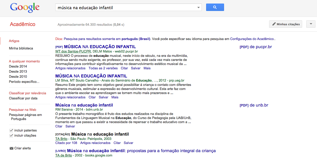Click Citar under the RM Saraiva result

pos(59,126)
